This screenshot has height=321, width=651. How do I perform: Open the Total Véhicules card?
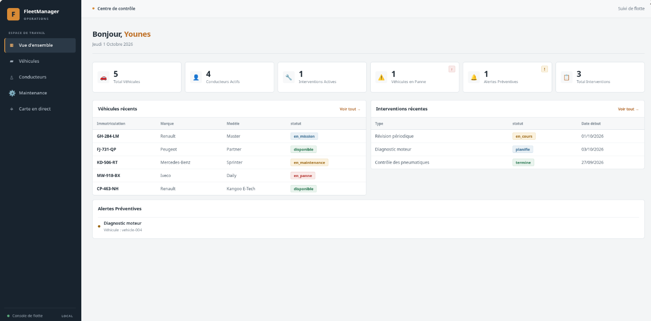(x=137, y=77)
